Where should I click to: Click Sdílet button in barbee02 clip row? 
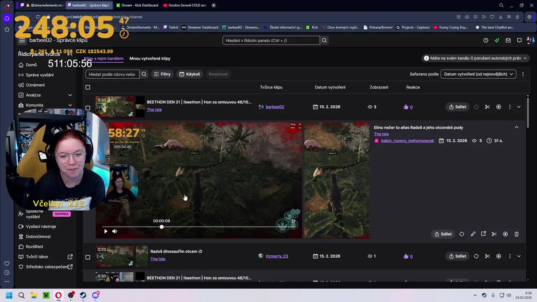click(457, 107)
